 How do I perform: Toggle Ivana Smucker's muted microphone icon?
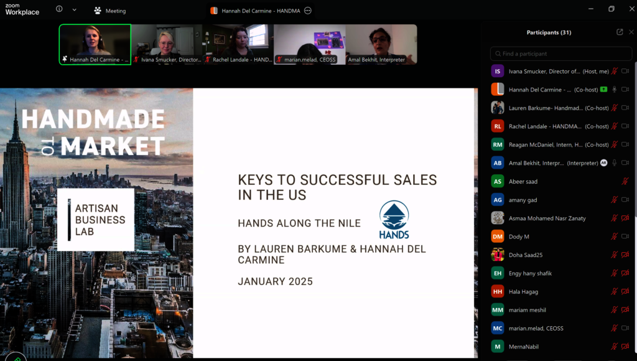click(615, 72)
